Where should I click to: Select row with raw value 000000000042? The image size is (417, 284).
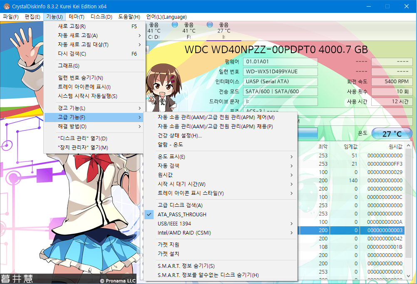(351, 239)
